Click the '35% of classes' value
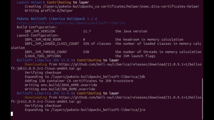This screenshot has width=214, height=120. pyautogui.click(x=97, y=44)
